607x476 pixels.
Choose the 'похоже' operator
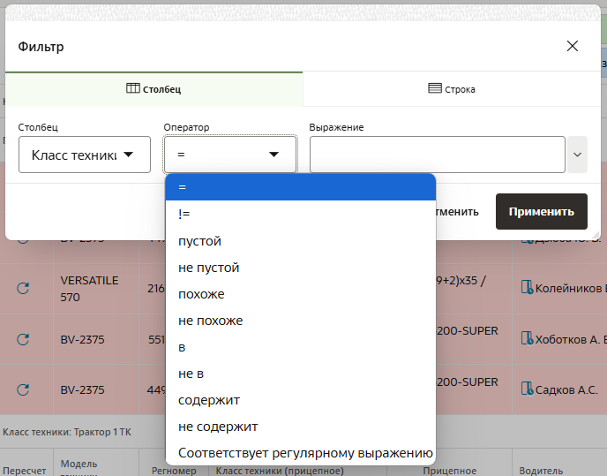click(x=300, y=294)
